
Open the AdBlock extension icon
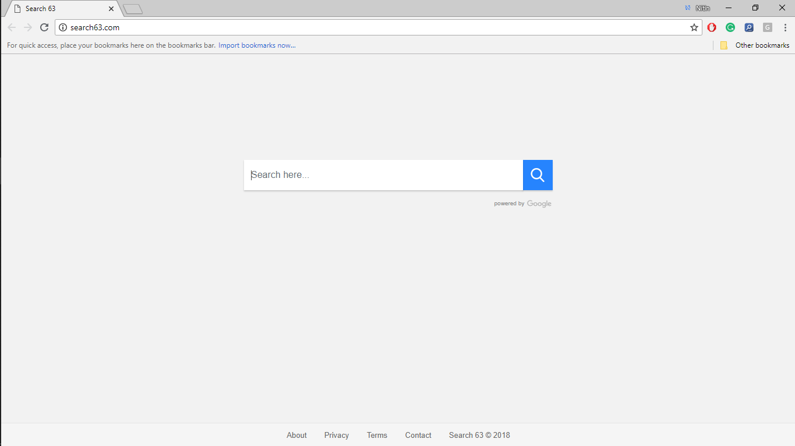(712, 27)
